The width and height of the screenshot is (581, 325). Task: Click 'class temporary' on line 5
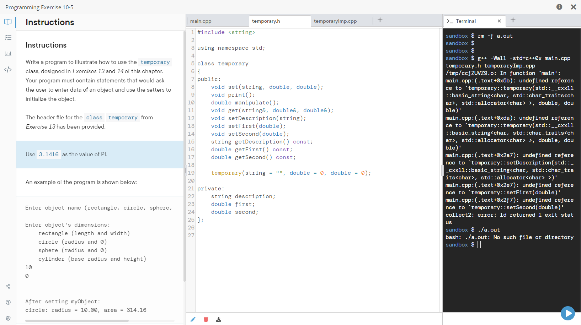pos(223,64)
